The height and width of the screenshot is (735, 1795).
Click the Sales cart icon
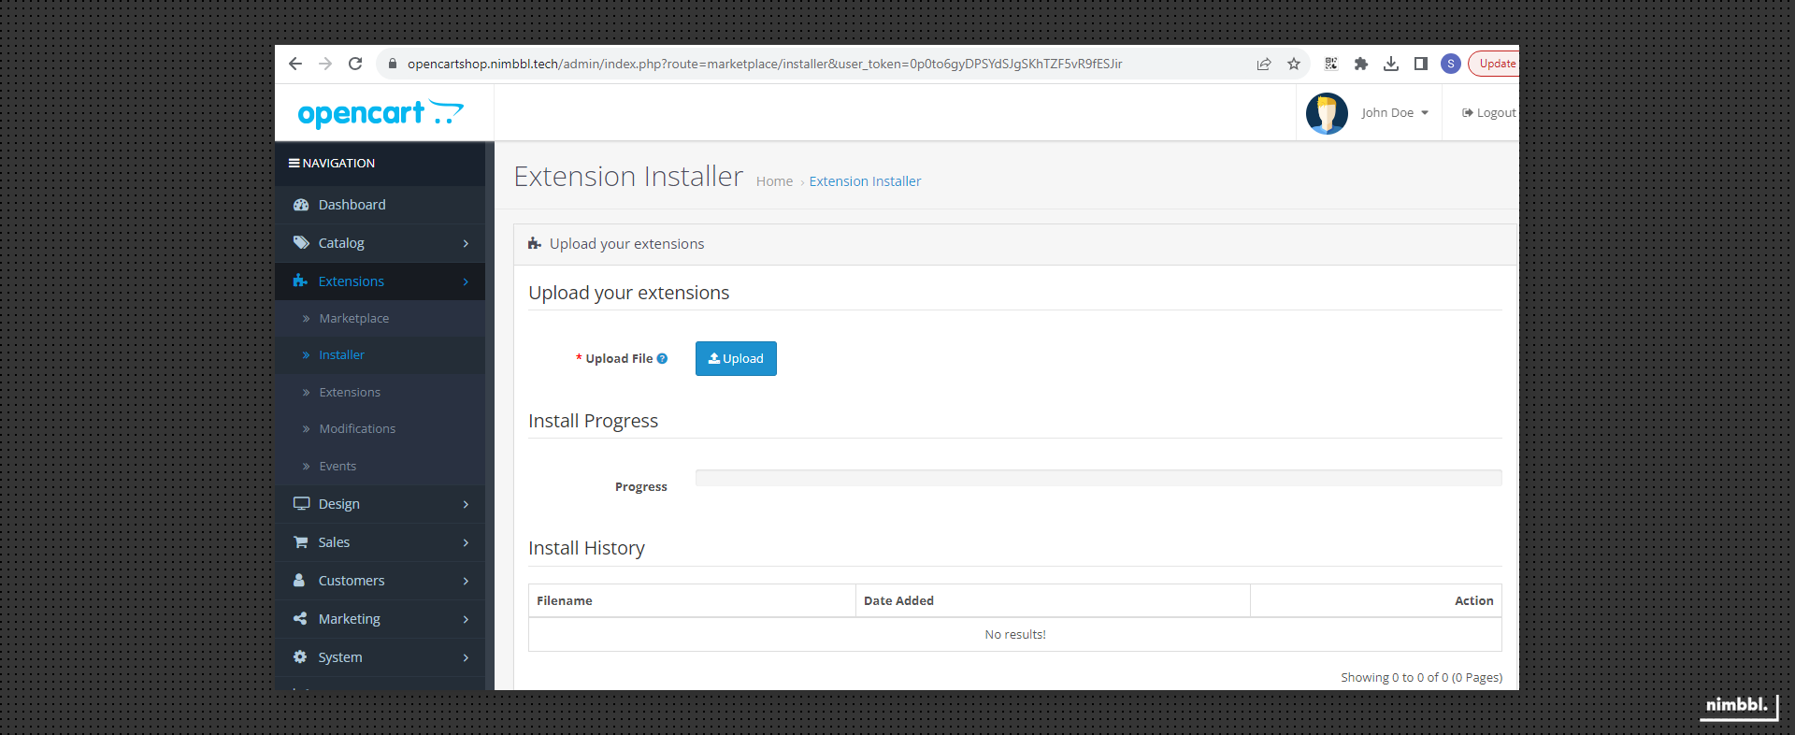click(x=301, y=541)
